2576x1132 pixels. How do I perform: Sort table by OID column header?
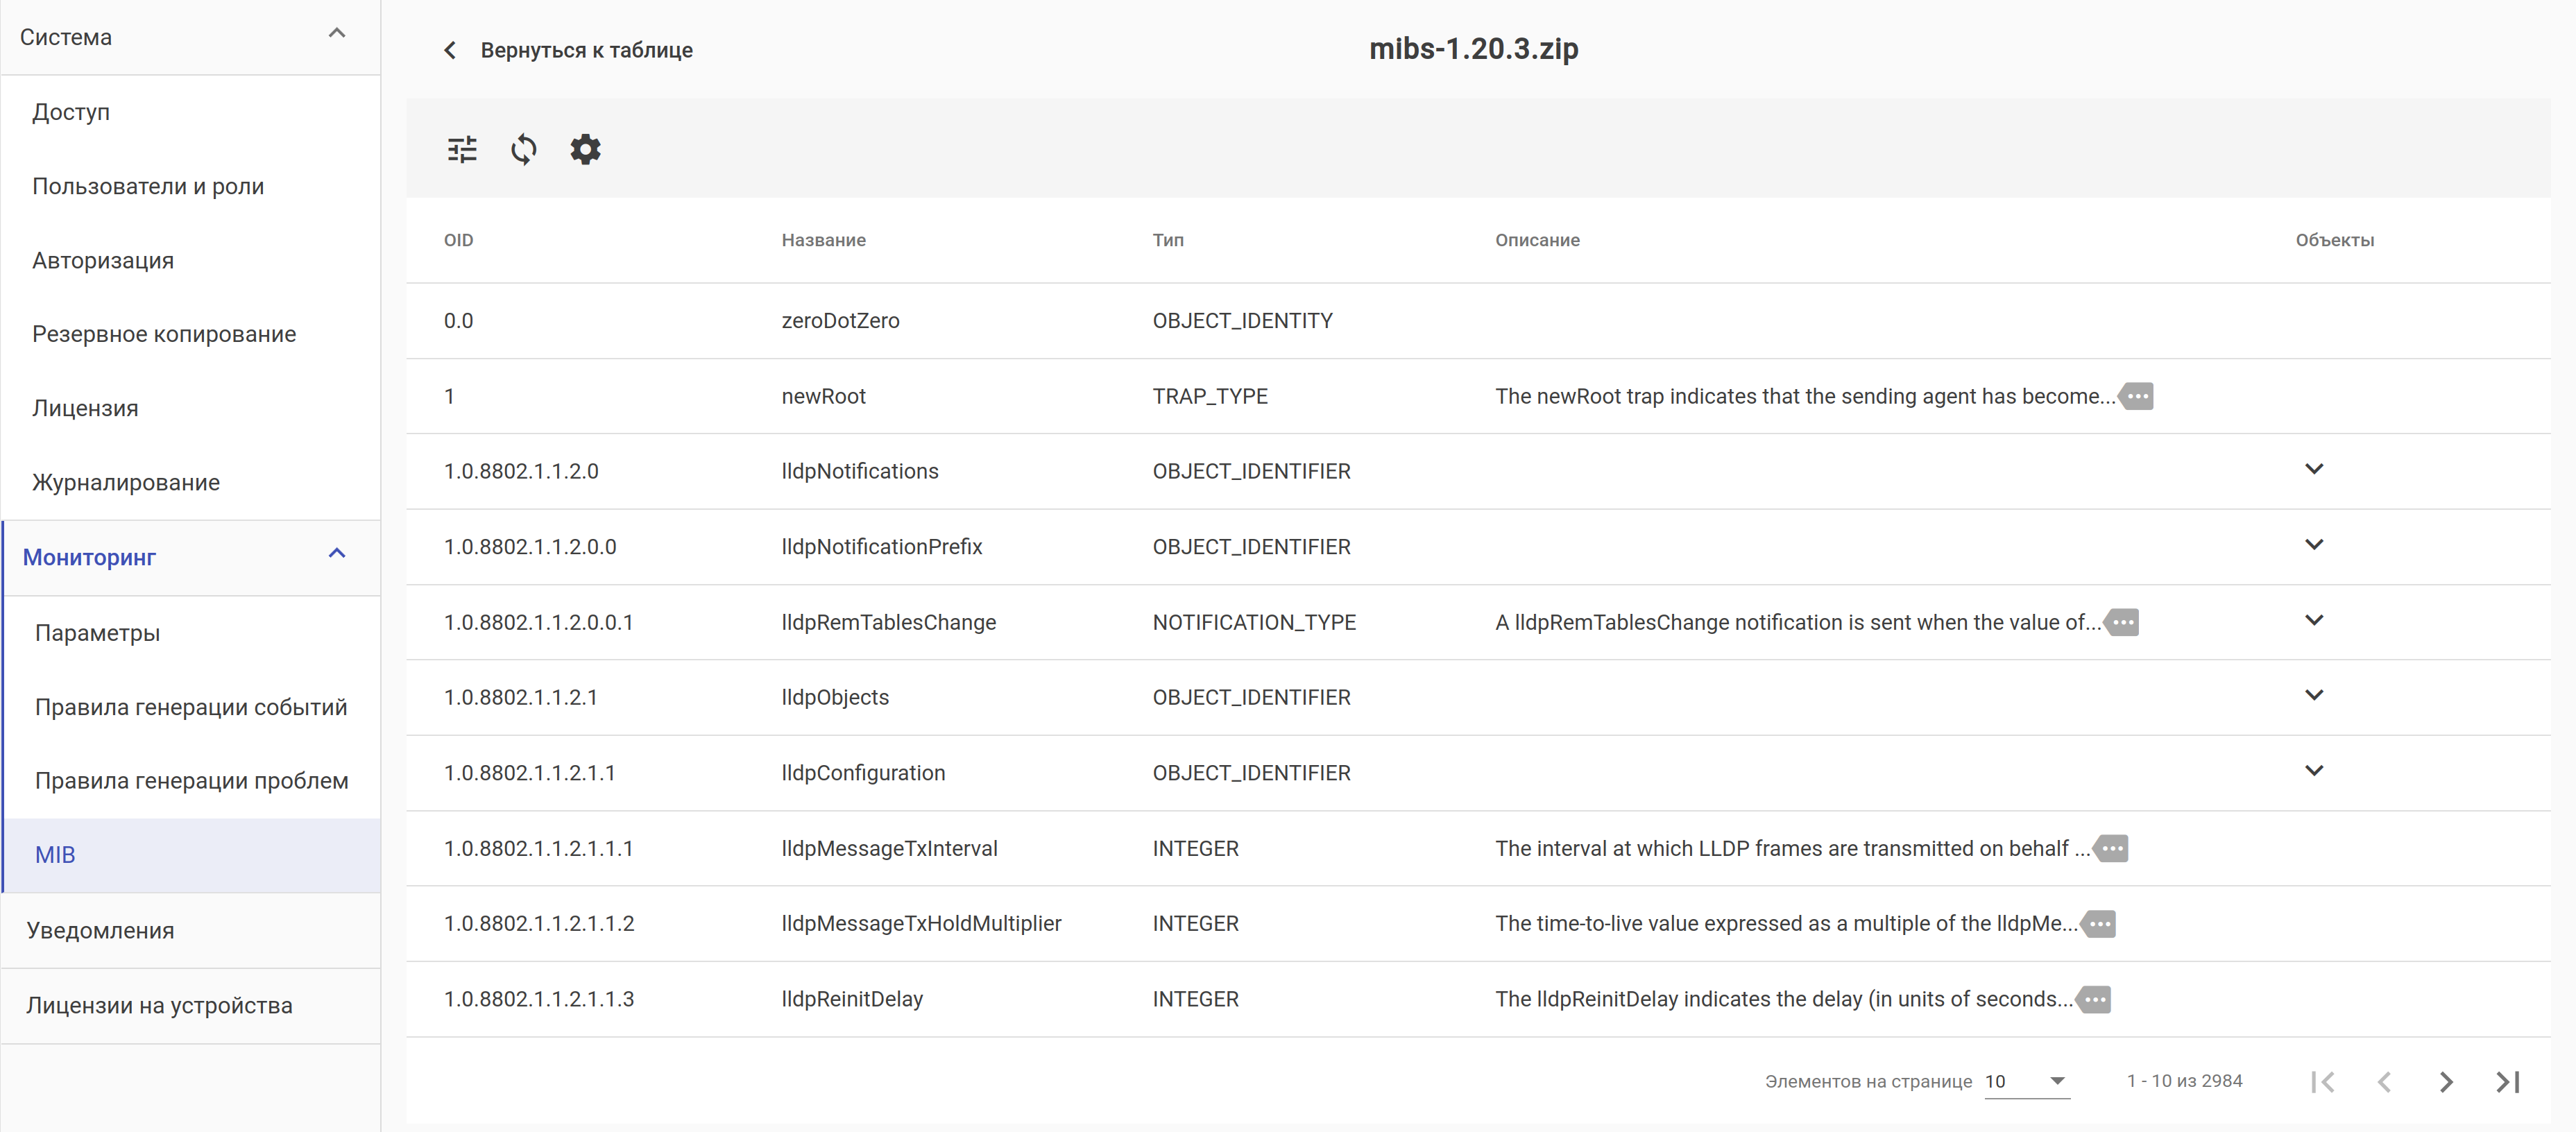tap(459, 240)
